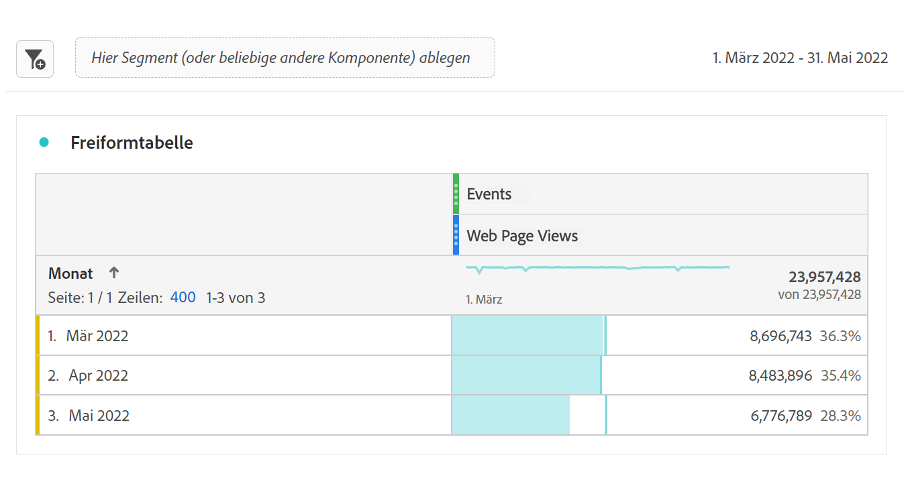Select the Mär 2022 row label
Viewport: 910px width, 496px height.
tap(97, 335)
